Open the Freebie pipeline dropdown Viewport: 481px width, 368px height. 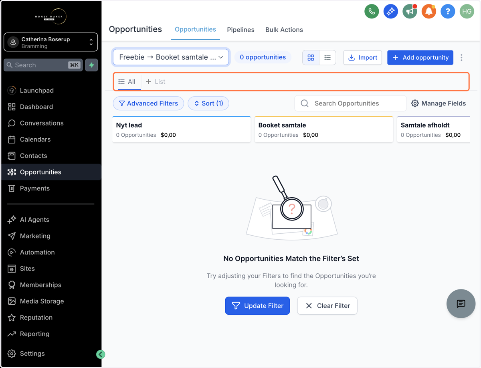171,57
